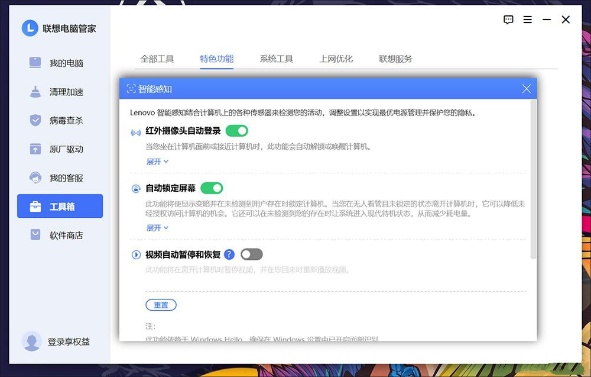Screen dimensions: 591x377
Task: Click the infrared camera sensor icon
Action: pos(136,133)
